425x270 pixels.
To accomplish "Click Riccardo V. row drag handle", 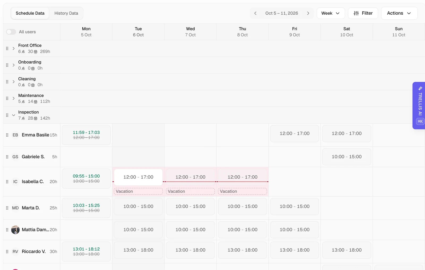I will point(7,251).
